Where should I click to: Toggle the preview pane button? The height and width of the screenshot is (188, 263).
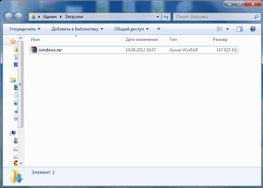pos(239,29)
